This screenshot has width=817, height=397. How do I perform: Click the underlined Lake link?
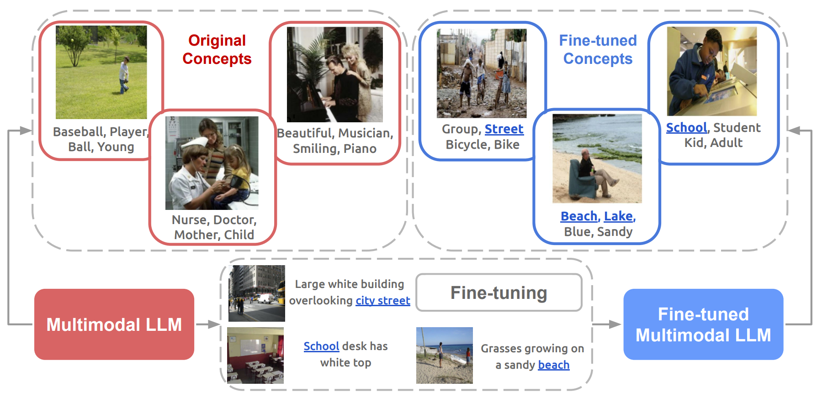[618, 216]
